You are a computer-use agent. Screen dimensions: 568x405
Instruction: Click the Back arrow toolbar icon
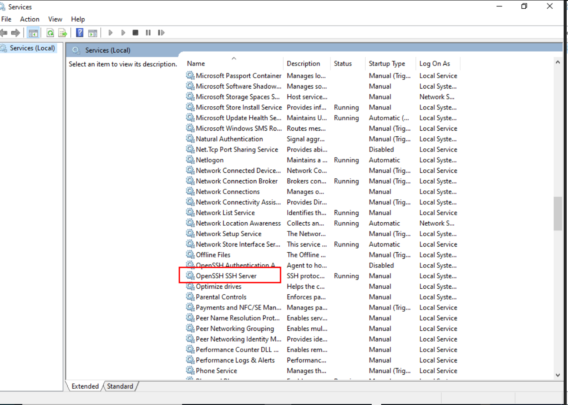4,33
